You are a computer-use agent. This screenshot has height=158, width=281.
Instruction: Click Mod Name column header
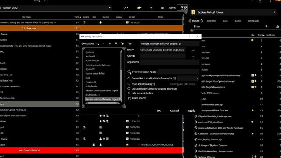[26, 17]
